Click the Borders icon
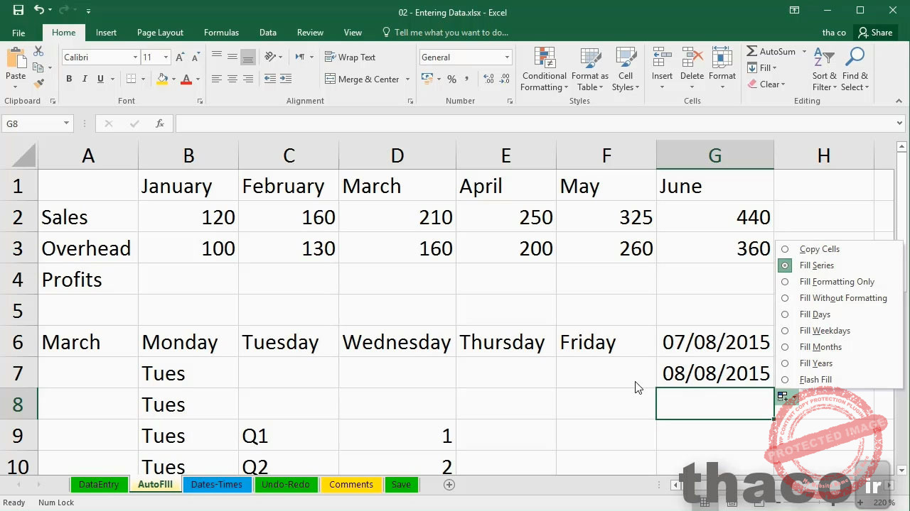Screen dimensions: 910x511 [131, 79]
